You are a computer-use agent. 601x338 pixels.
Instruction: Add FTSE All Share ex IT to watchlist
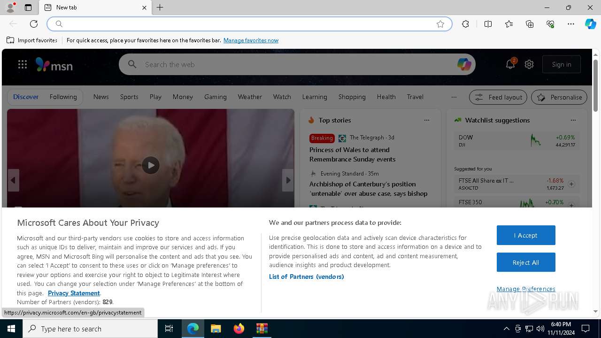point(571,184)
